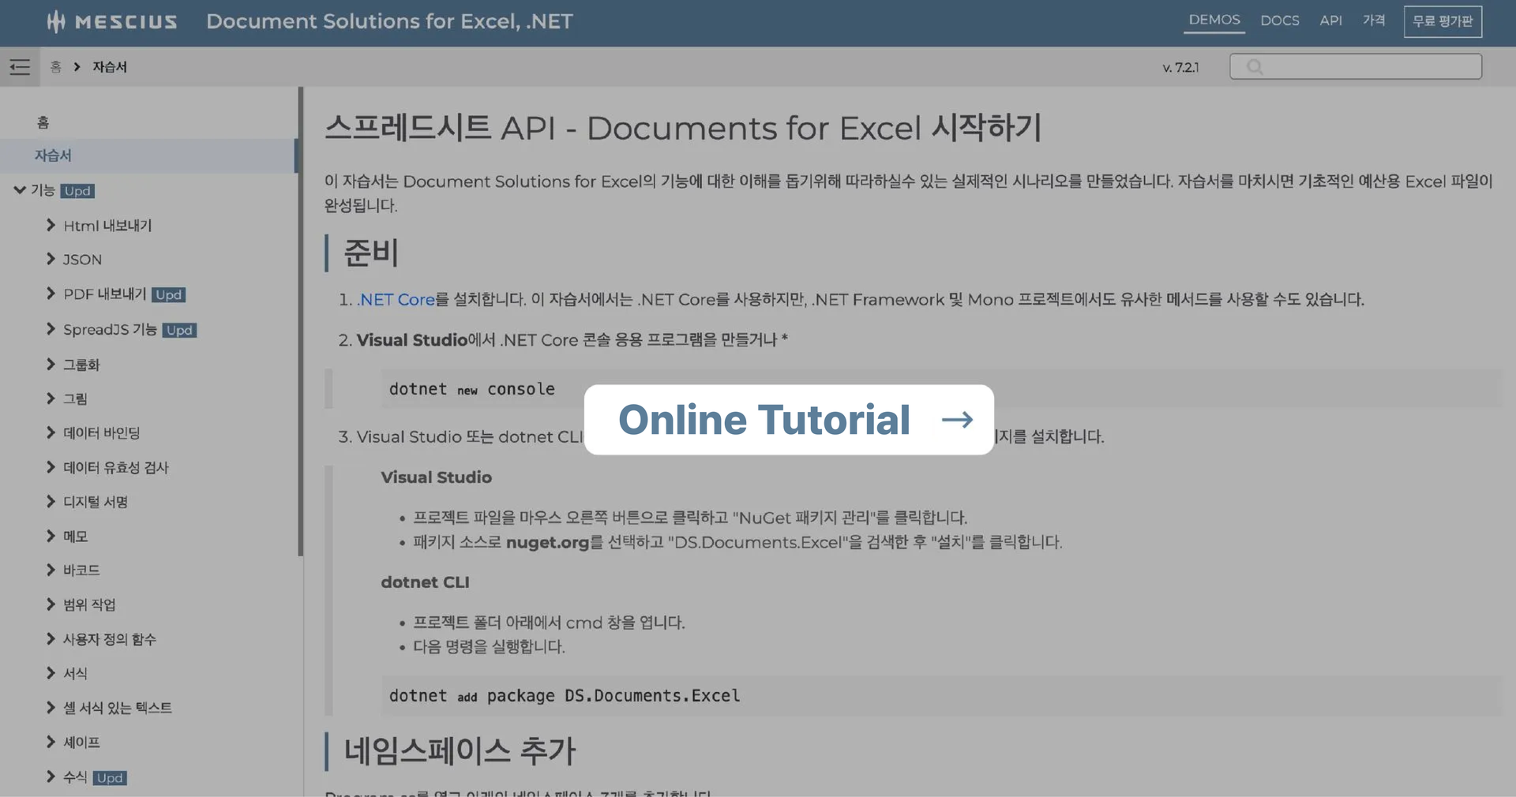This screenshot has width=1516, height=797.
Task: Collapse the 기능 tree section
Action: (20, 190)
